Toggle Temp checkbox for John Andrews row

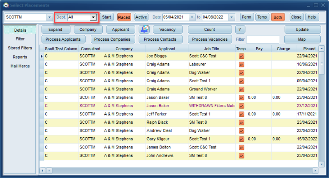pos(241,156)
